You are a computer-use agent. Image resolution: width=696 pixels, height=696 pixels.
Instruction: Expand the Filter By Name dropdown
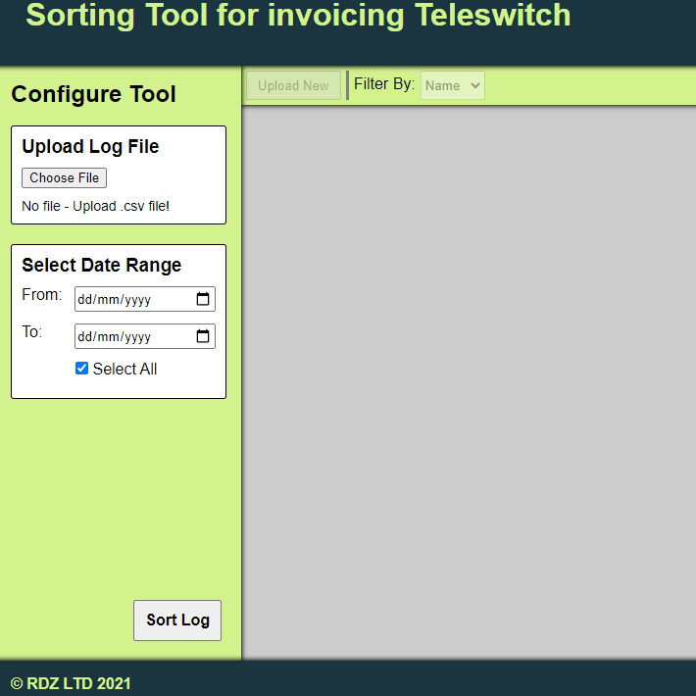[x=452, y=85]
